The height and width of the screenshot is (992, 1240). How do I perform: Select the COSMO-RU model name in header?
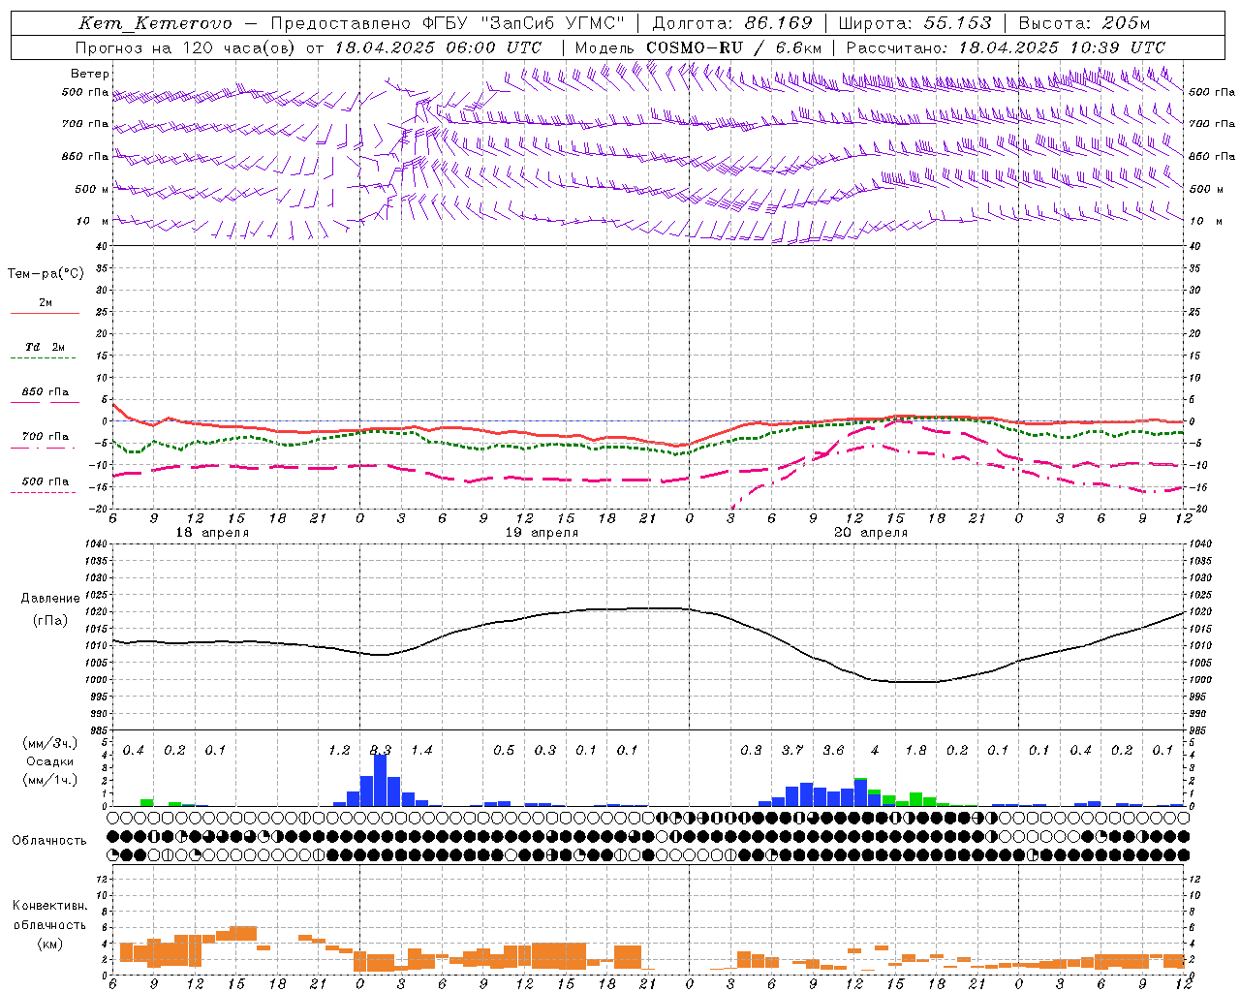click(694, 47)
